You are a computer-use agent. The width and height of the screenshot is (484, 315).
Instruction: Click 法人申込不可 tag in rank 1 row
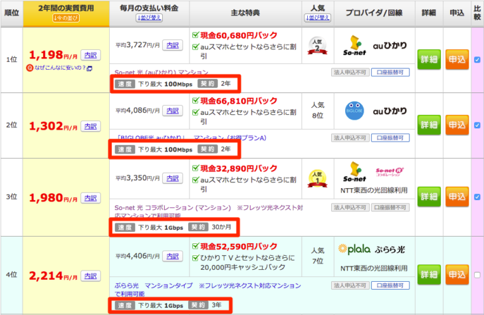[x=350, y=72]
